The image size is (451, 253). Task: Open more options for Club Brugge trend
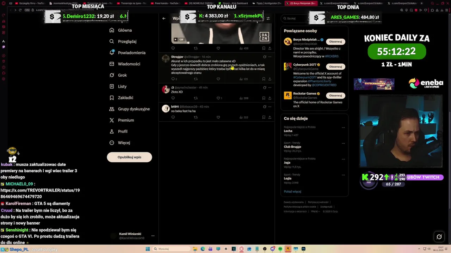click(343, 143)
